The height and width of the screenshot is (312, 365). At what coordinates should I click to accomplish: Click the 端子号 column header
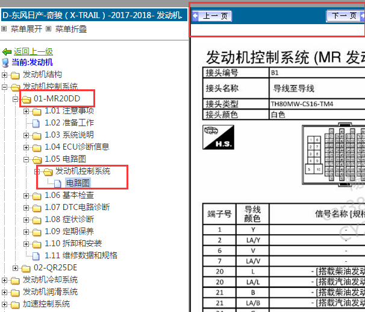[219, 214]
